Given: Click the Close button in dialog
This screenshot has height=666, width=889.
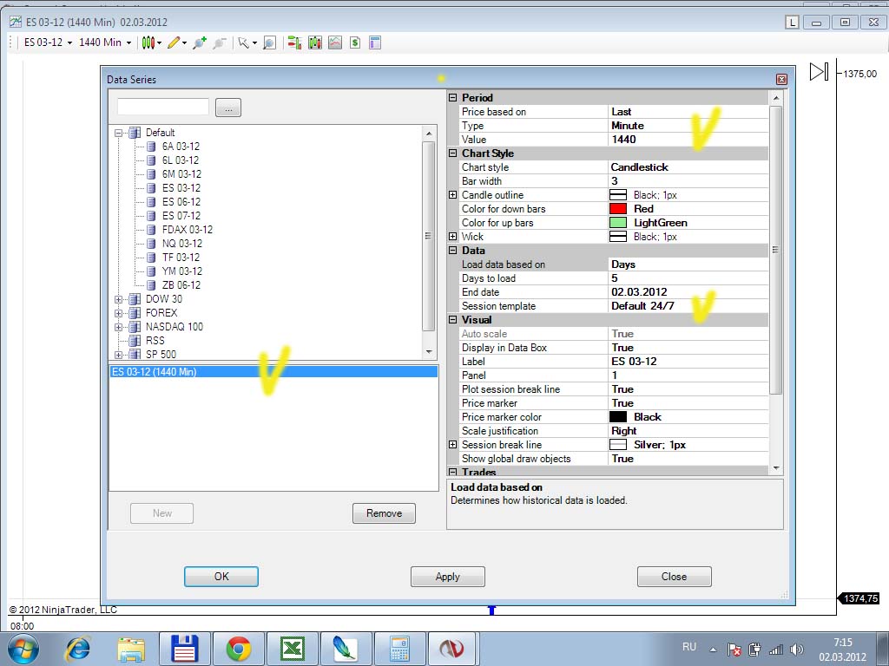Looking at the screenshot, I should click(x=674, y=577).
